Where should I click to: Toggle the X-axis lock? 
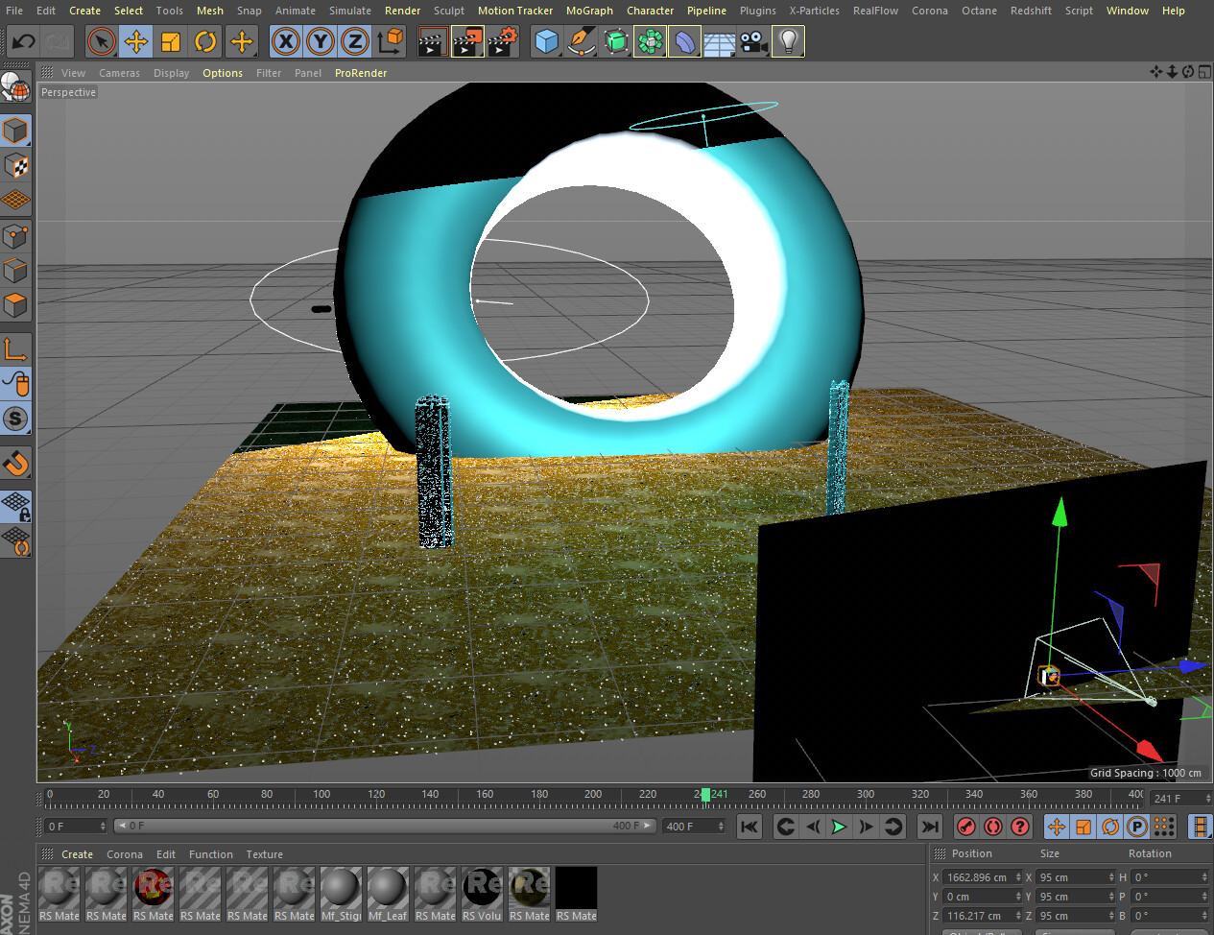coord(285,41)
